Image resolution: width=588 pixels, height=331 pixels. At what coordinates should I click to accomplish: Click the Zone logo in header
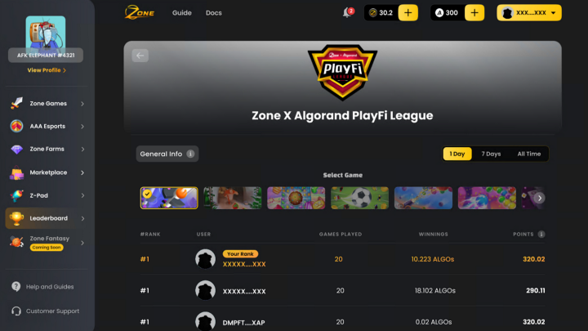click(x=140, y=12)
